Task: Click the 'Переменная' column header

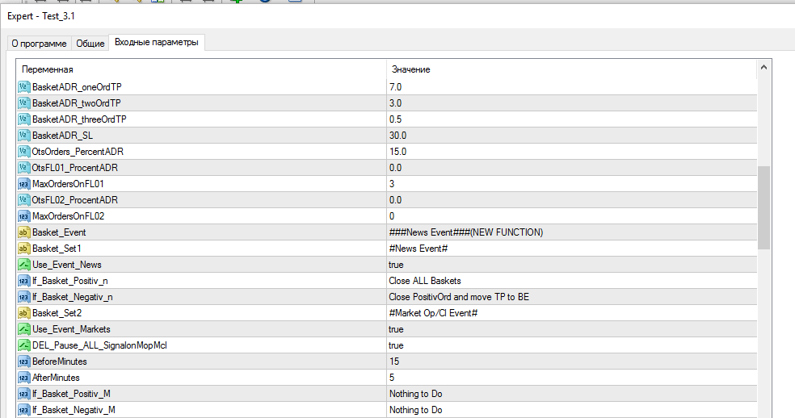Action: pyautogui.click(x=201, y=69)
